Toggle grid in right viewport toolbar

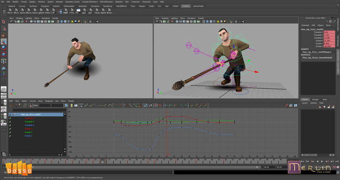coord(177,22)
